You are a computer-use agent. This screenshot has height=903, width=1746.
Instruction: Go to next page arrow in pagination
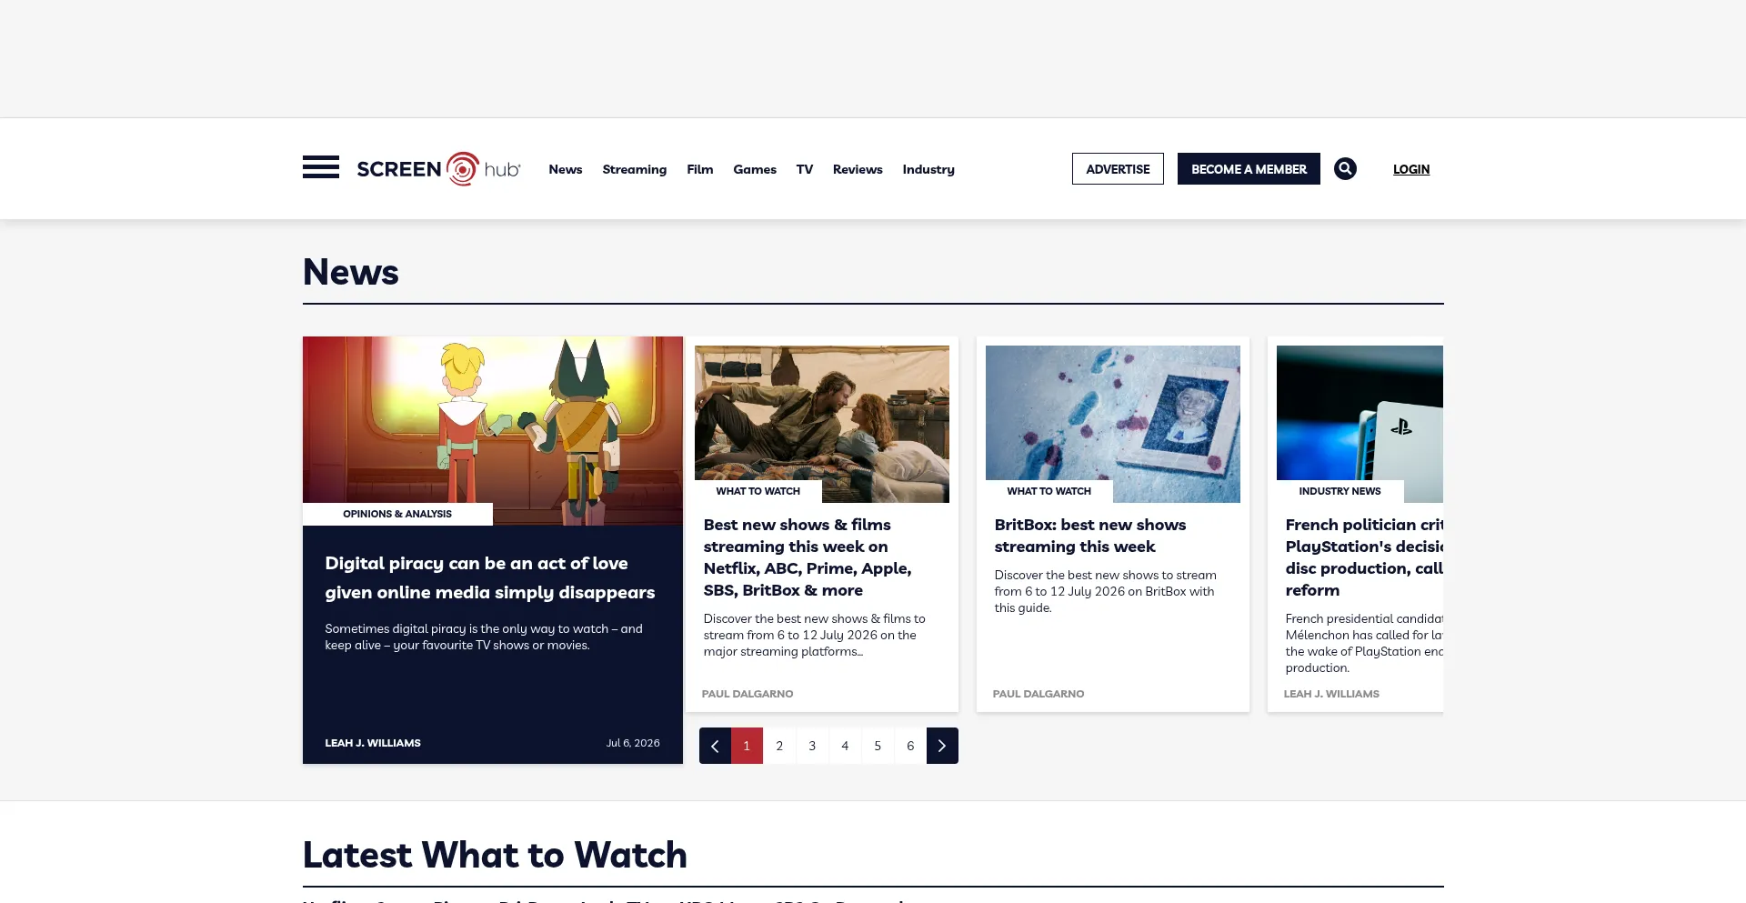coord(942,746)
